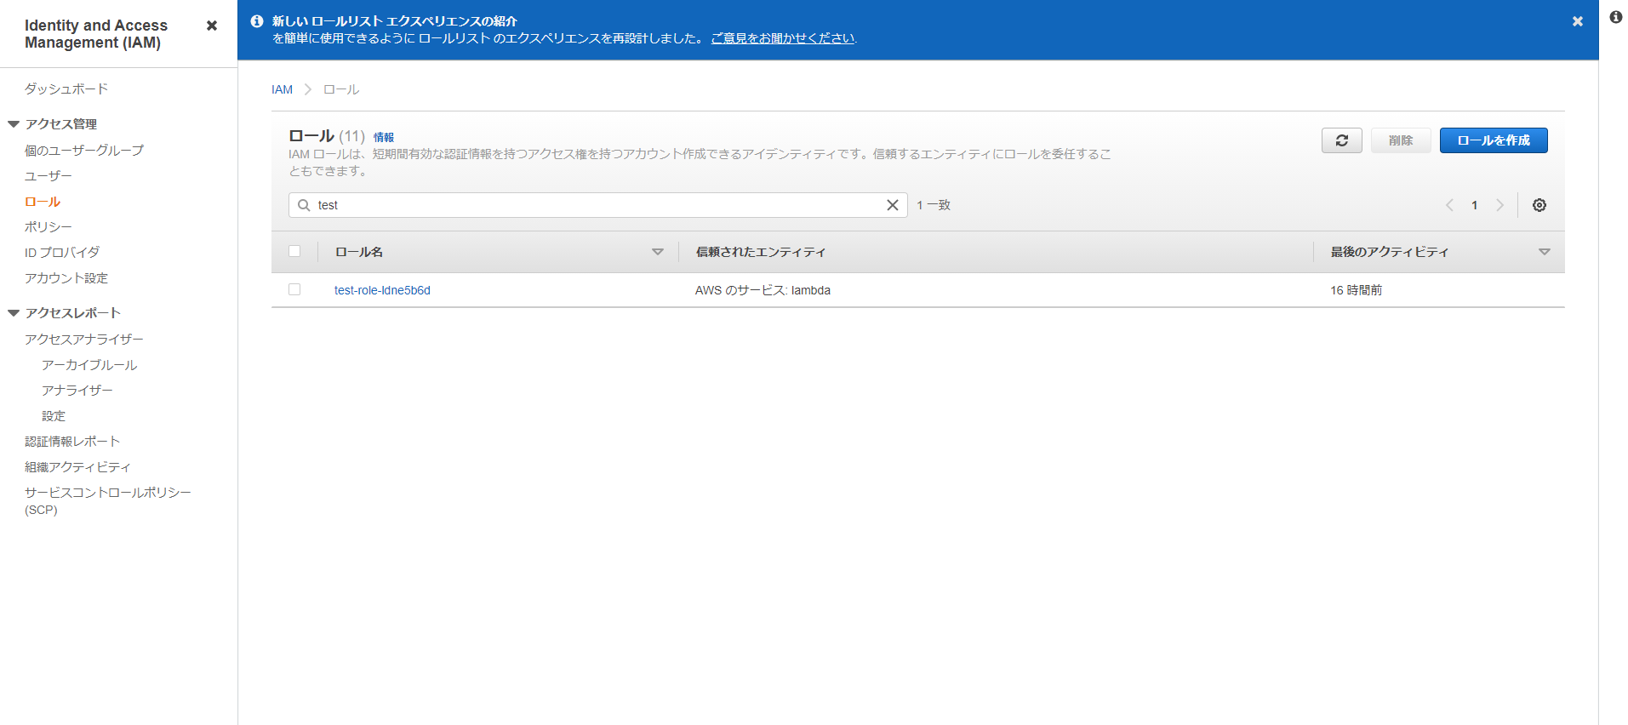
Task: Select all roles header checkbox
Action: point(294,251)
